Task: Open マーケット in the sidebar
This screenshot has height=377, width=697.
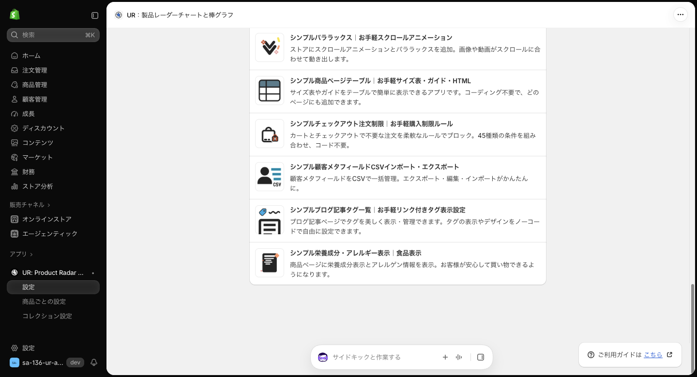Action: pyautogui.click(x=53, y=157)
